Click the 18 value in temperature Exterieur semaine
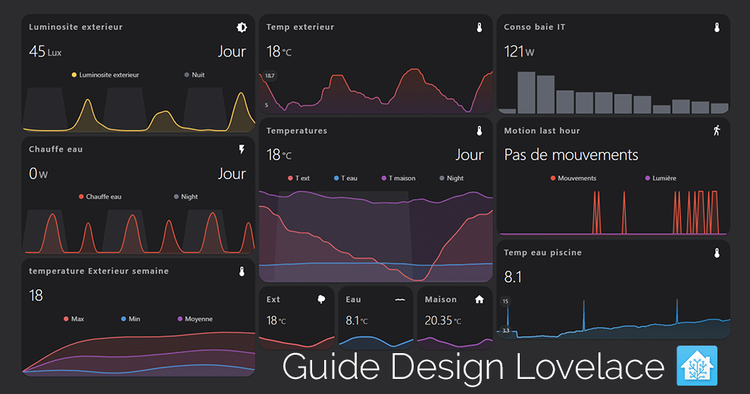Viewport: 750px width, 394px height. coord(36,296)
